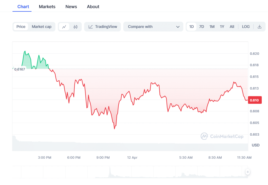Open the Compare with dropdown
This screenshot has height=185, width=268.
(x=153, y=27)
